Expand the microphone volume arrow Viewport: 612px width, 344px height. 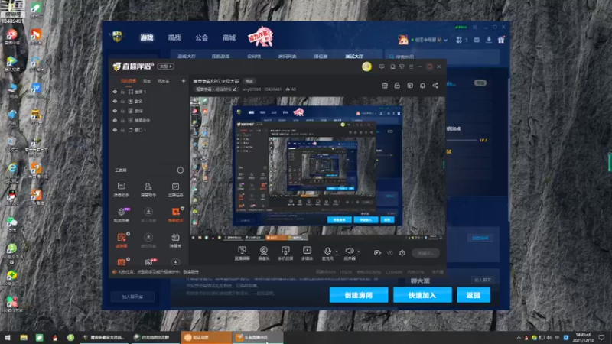point(337,252)
